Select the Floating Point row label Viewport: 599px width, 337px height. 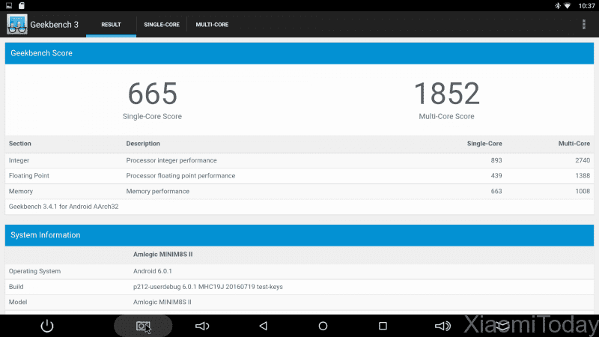pos(29,176)
